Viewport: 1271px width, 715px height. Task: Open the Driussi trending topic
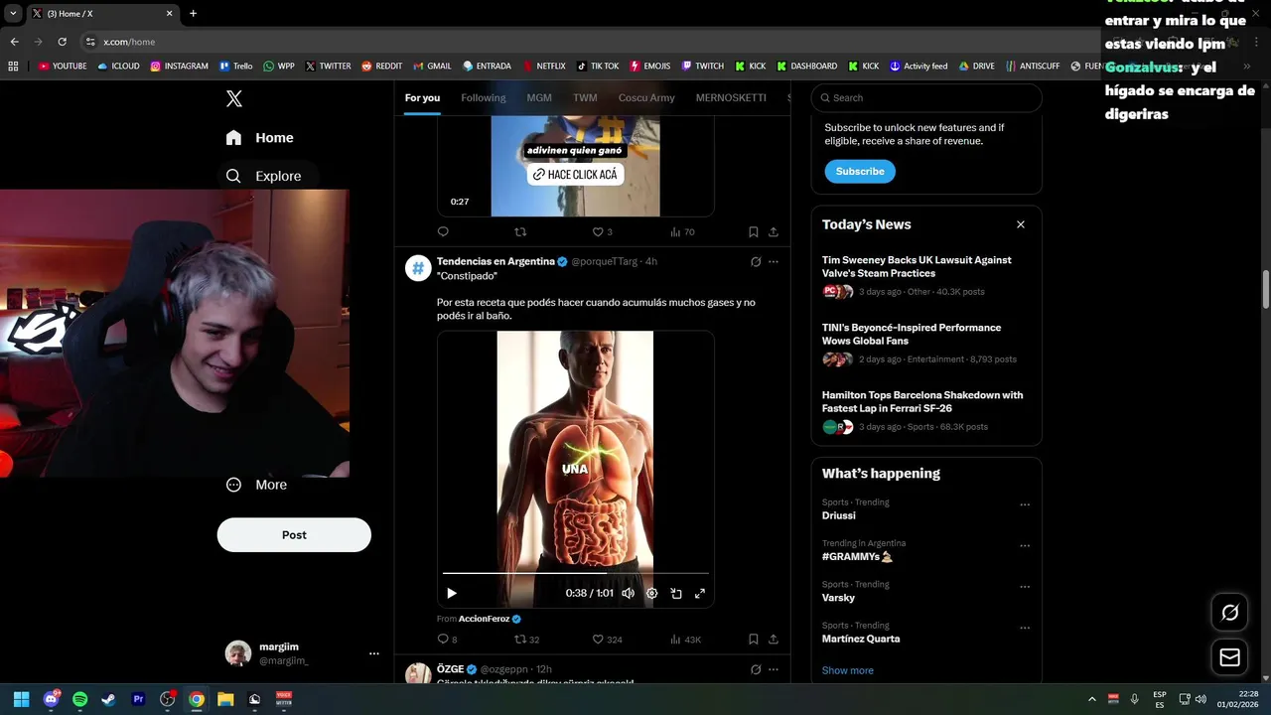point(838,515)
